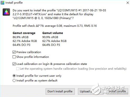Image resolution: width=130 pixels, height=97 pixels.
Task: Click the Don't install profile button
Action: (60, 91)
